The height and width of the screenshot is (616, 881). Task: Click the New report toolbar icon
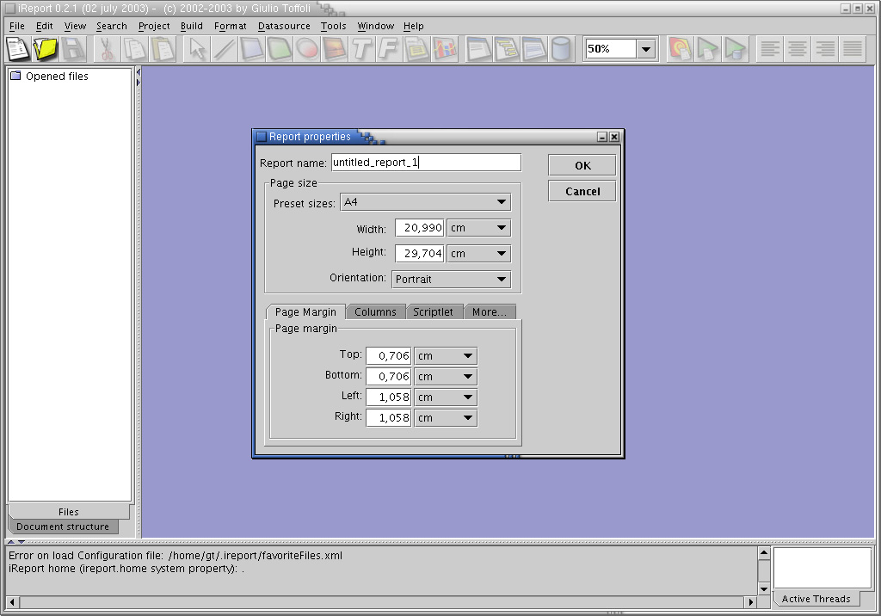coord(18,49)
